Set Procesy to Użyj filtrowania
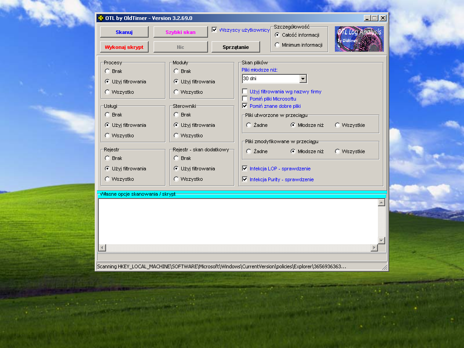 (107, 82)
